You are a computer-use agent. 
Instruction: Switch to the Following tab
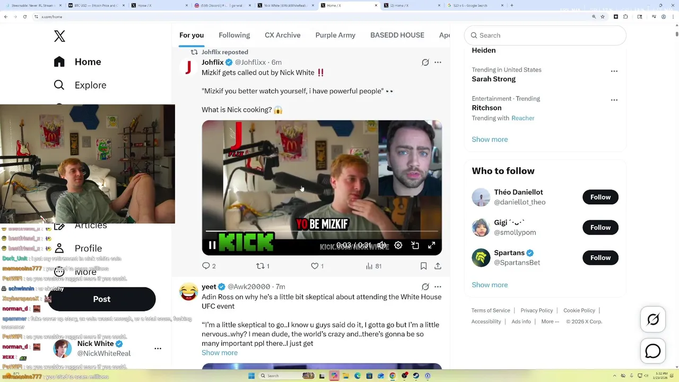click(x=234, y=35)
